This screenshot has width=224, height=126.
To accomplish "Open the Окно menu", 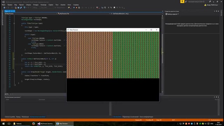I will [69, 5].
